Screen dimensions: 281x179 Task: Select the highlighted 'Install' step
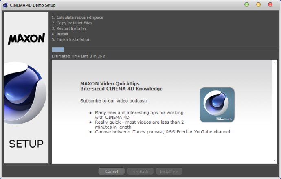click(60, 34)
